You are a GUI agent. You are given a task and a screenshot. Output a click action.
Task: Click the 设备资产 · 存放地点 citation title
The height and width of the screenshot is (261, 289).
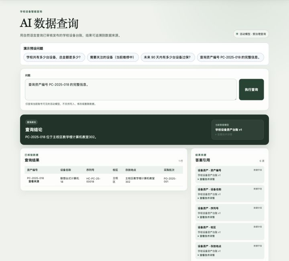pos(210,246)
